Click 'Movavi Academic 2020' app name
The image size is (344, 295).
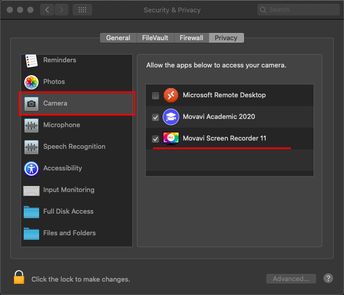click(219, 116)
